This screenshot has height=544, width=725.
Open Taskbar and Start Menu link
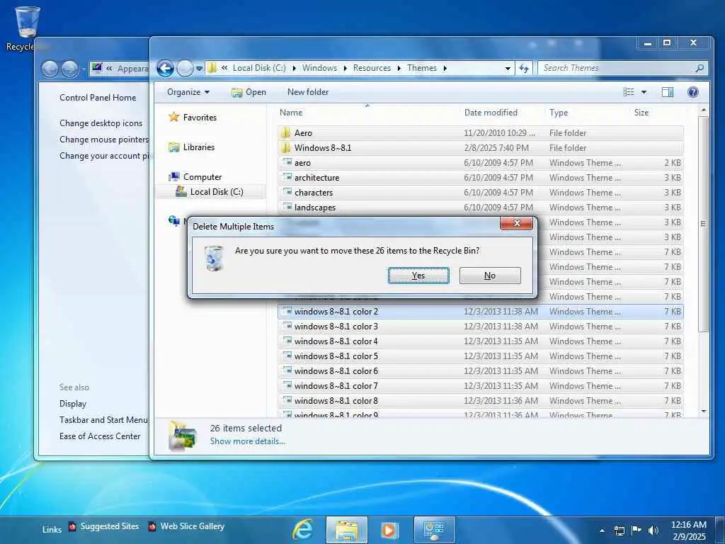[x=103, y=419]
